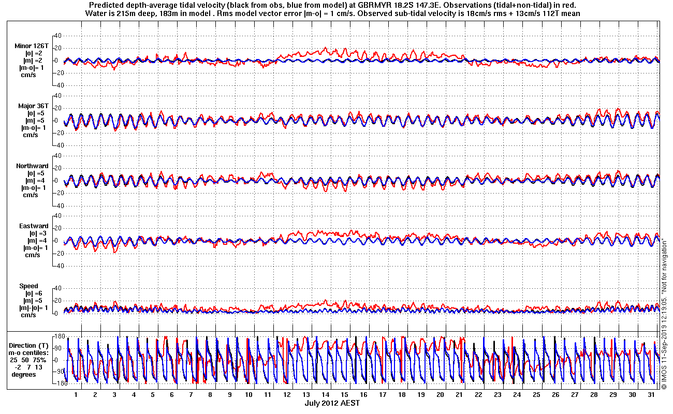Click the x-axis day label 1
The image size is (673, 414).
point(76,395)
